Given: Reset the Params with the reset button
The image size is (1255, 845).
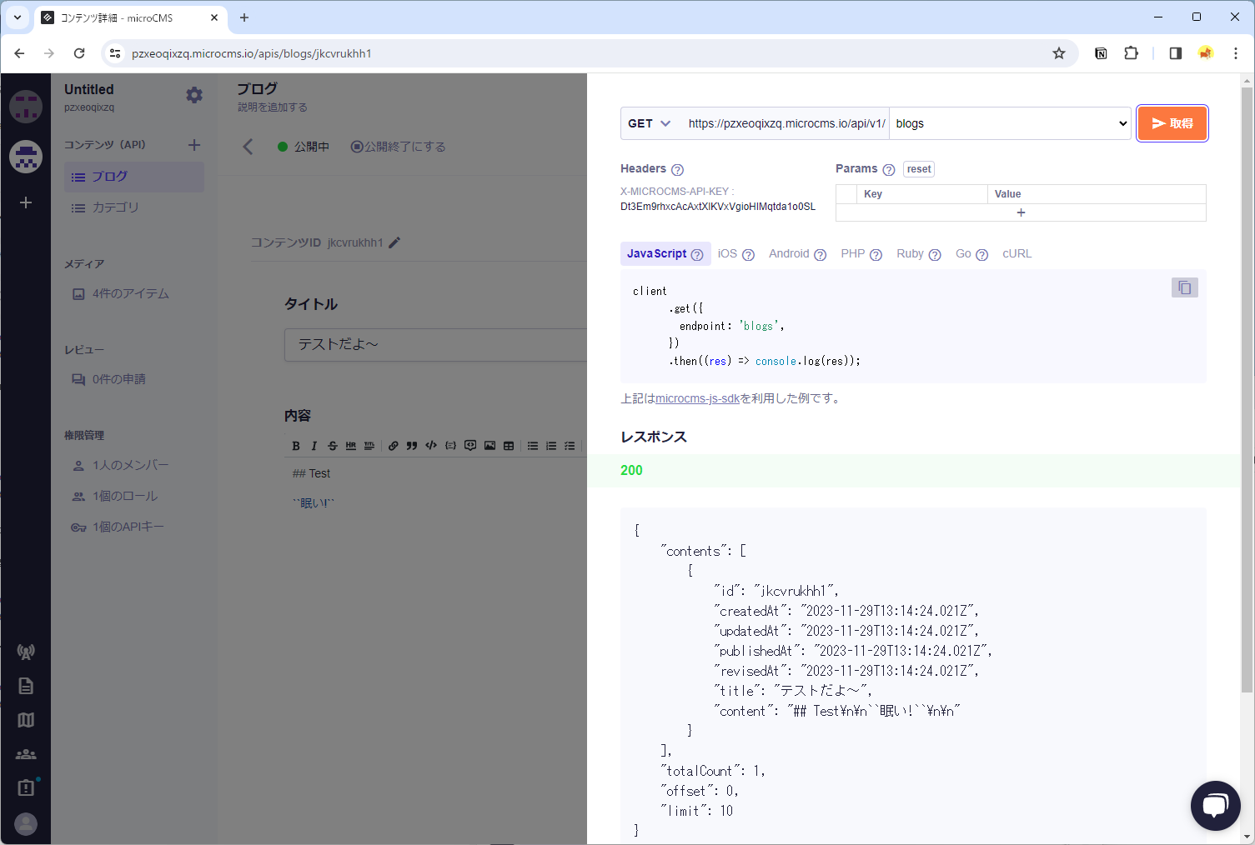Looking at the screenshot, I should click(x=919, y=169).
